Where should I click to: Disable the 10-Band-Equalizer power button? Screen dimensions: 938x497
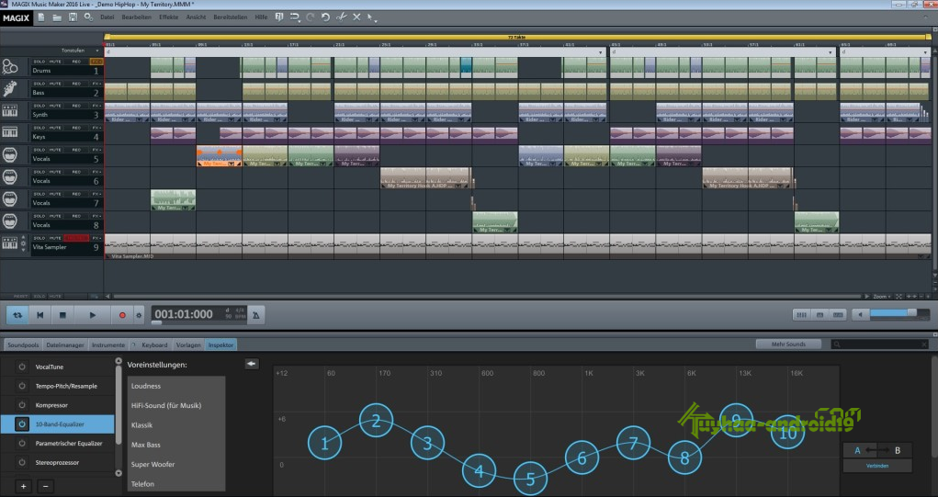pyautogui.click(x=22, y=424)
